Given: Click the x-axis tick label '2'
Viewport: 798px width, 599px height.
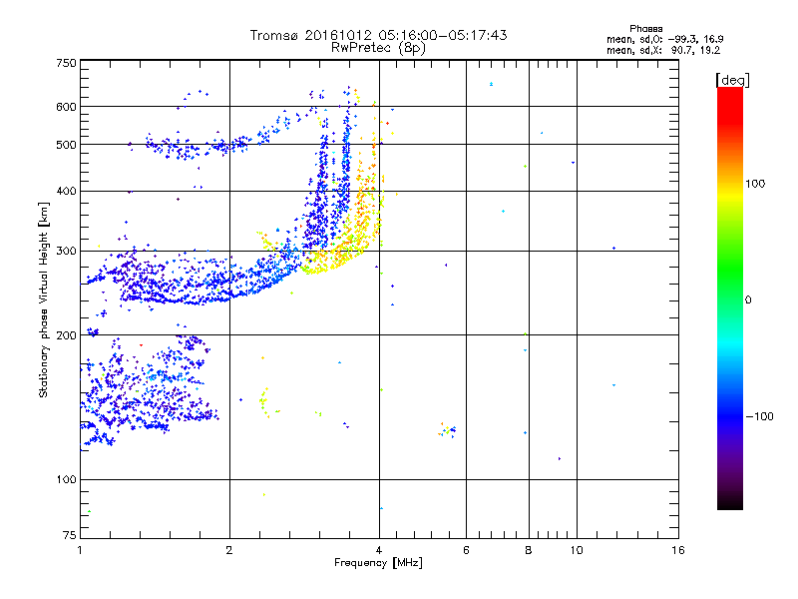Looking at the screenshot, I should (x=229, y=550).
